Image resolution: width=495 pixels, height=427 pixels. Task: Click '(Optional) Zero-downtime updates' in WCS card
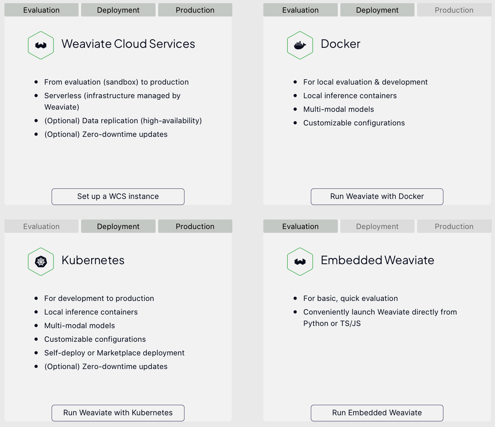point(106,134)
